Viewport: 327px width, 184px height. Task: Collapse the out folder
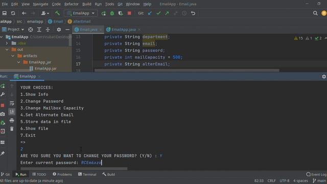click(7, 50)
